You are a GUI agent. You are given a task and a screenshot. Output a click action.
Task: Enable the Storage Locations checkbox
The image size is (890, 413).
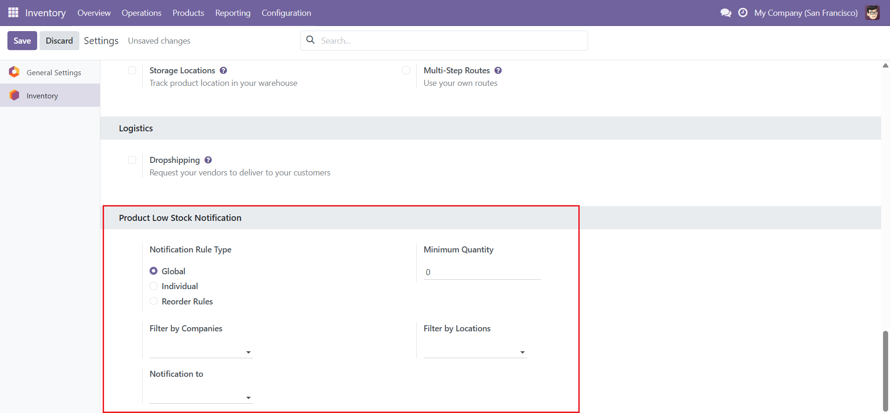tap(132, 71)
